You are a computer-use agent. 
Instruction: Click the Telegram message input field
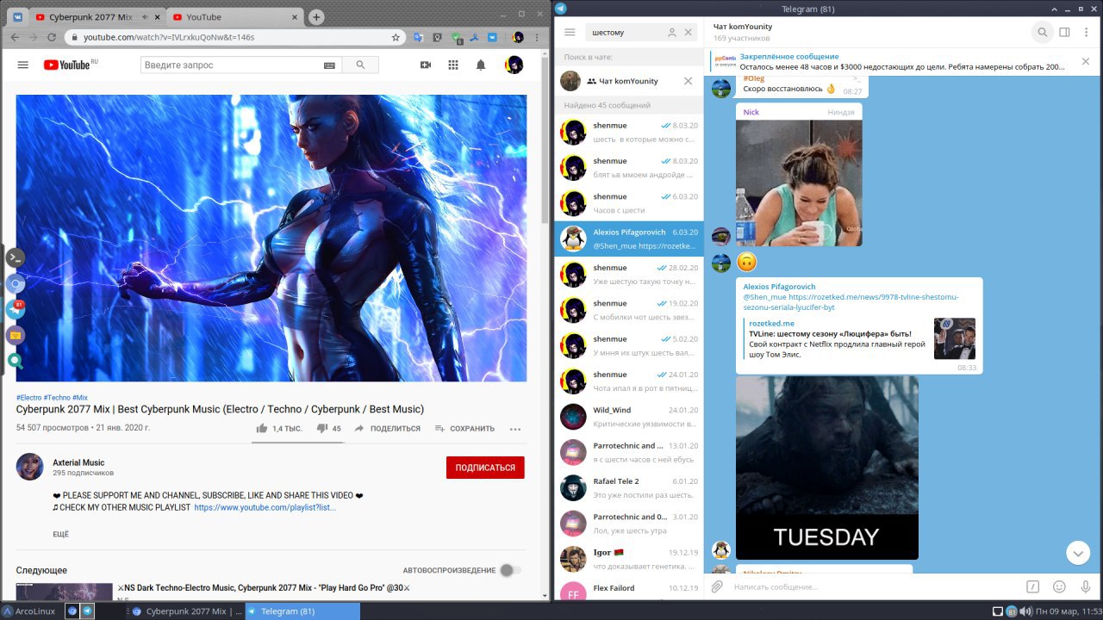tap(873, 586)
